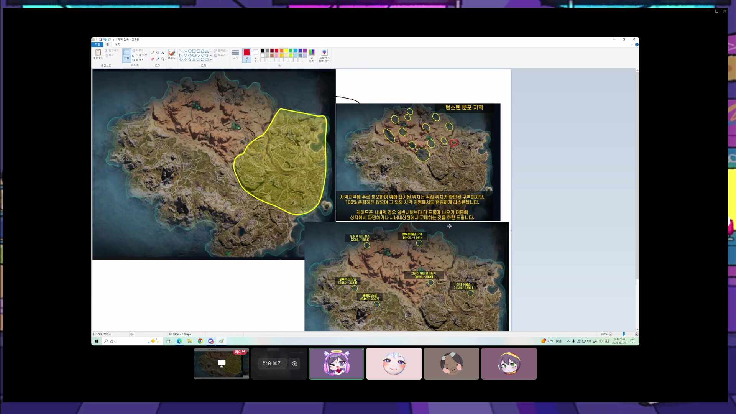Click the Paint app icon in taskbar
736x414 pixels.
[221, 341]
